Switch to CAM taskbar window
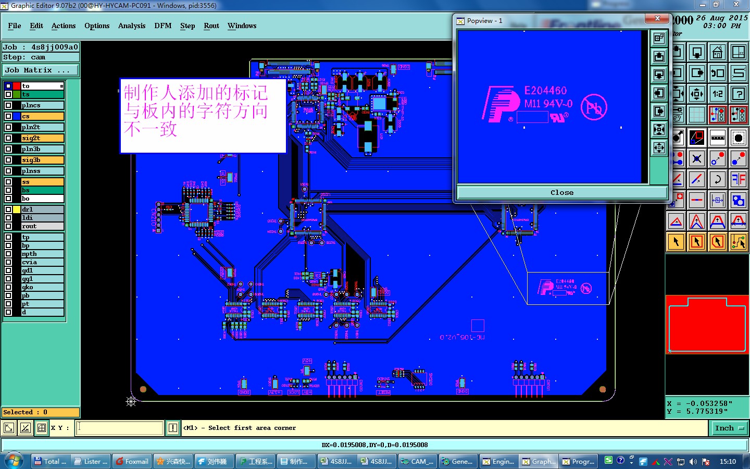 click(x=418, y=461)
